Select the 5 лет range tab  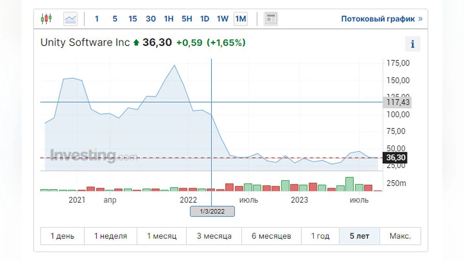click(360, 236)
